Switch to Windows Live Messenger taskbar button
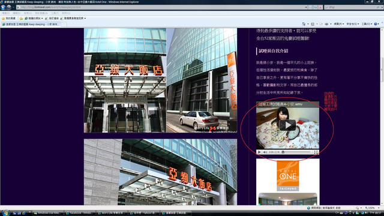The height and width of the screenshot is (216, 384). [48, 213]
